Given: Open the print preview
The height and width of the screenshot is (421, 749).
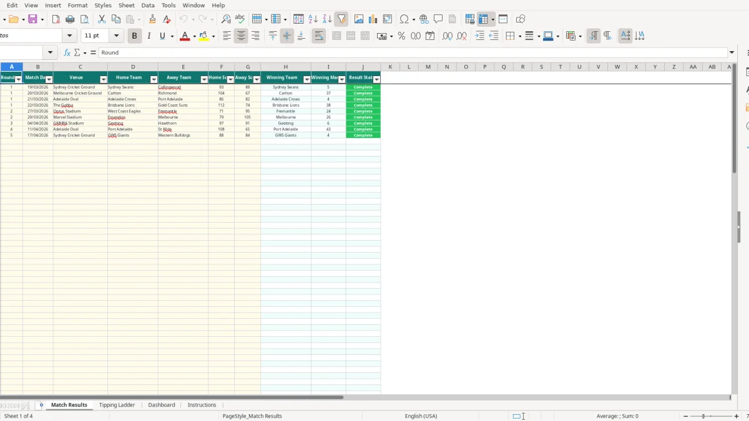Looking at the screenshot, I should 85,19.
